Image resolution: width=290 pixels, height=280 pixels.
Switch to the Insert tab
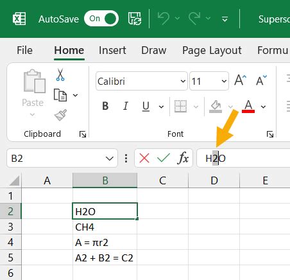[x=112, y=51]
